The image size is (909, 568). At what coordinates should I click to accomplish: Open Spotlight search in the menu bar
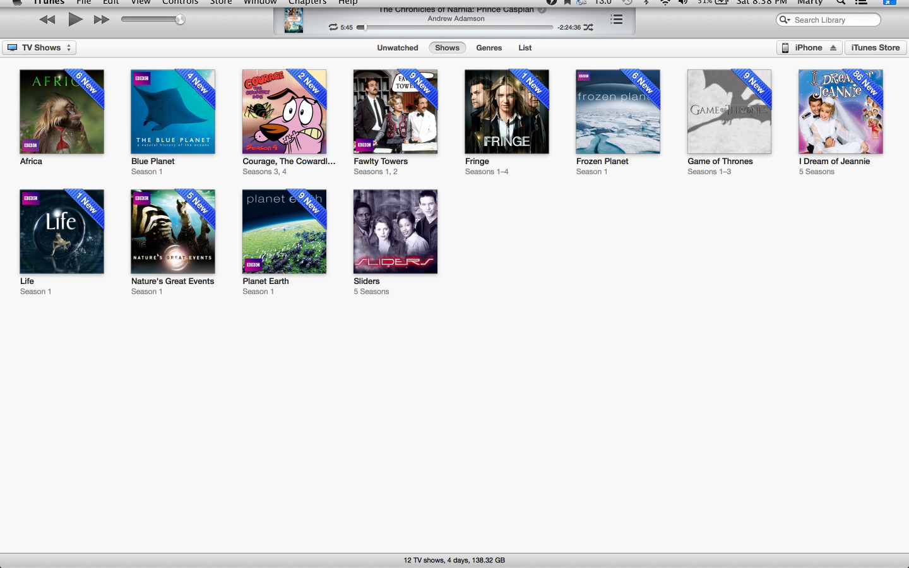point(841,2)
